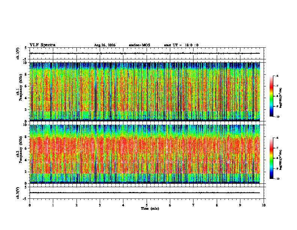This screenshot has width=297, height=230.
Task: Click the "VLF Spectra" plot title
Action: (x=42, y=45)
